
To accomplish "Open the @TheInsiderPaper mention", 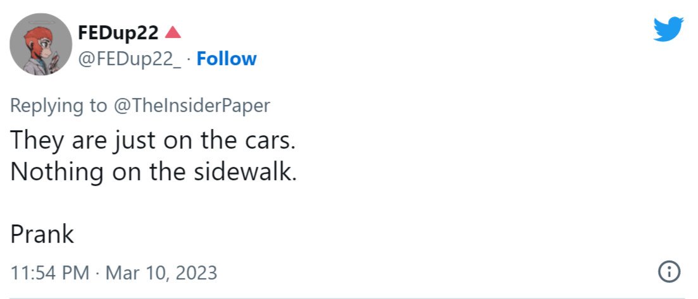I will point(192,106).
